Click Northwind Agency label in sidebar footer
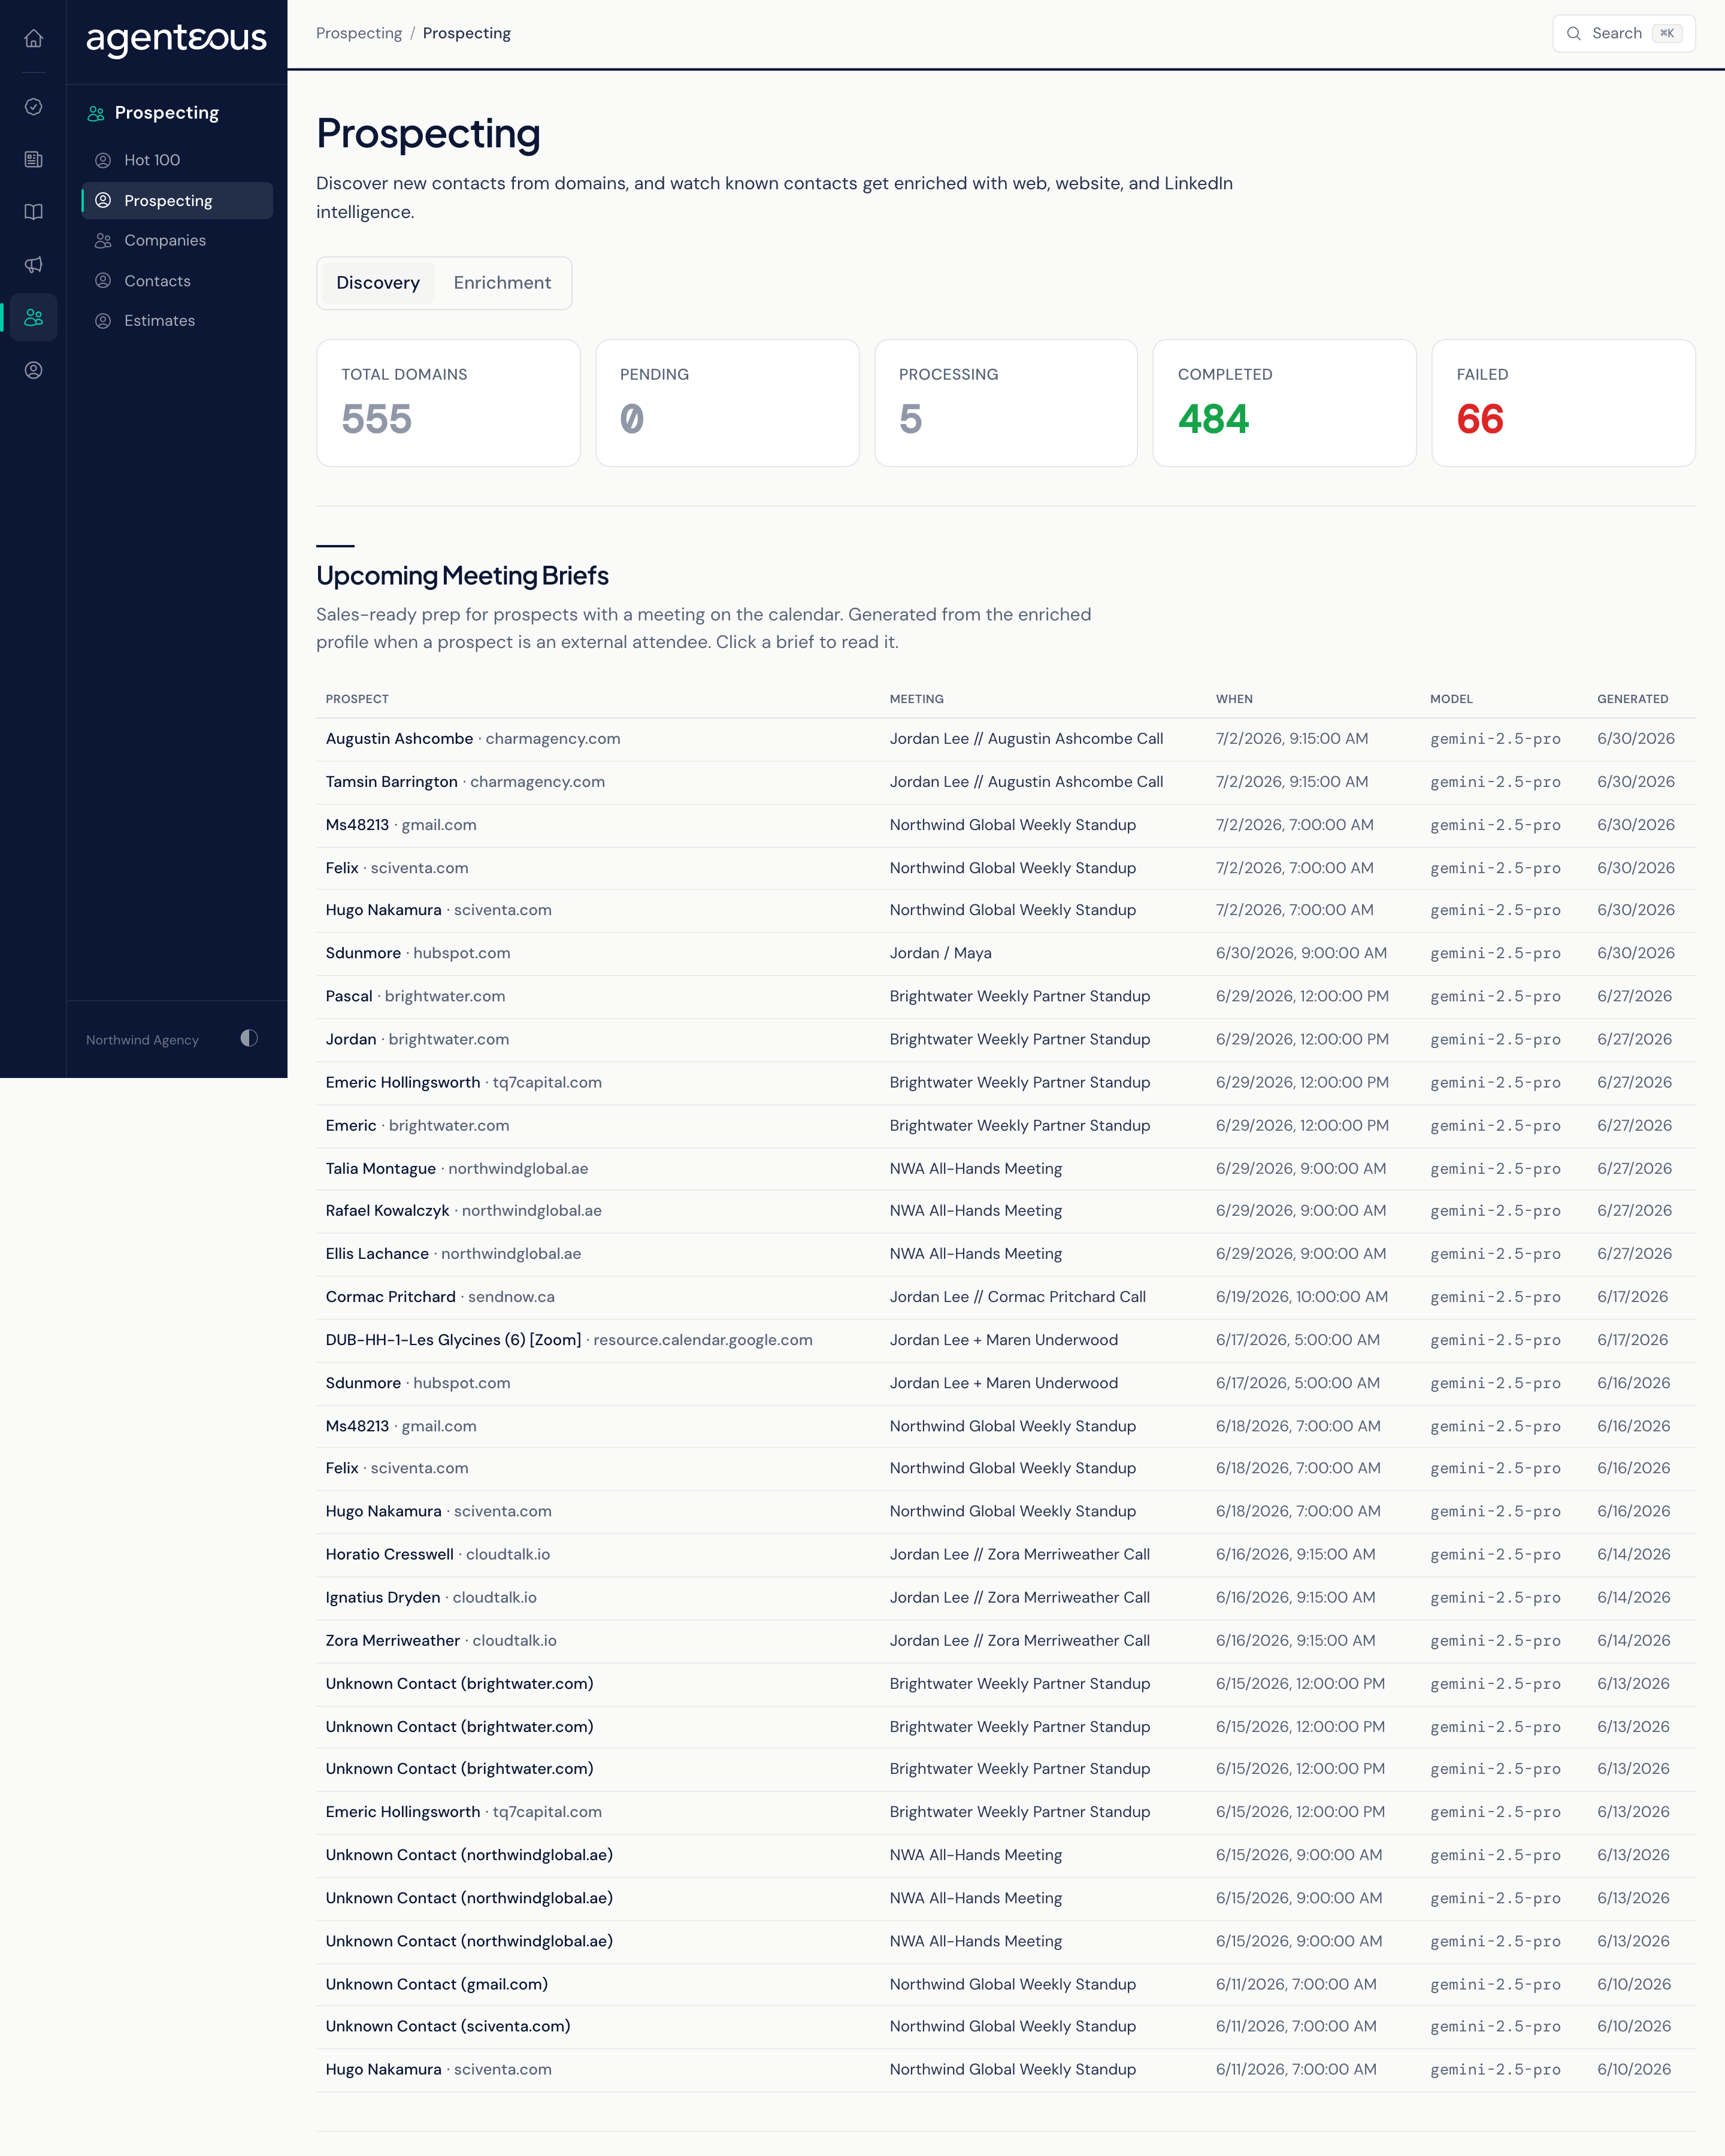This screenshot has height=2156, width=1725. [142, 1040]
